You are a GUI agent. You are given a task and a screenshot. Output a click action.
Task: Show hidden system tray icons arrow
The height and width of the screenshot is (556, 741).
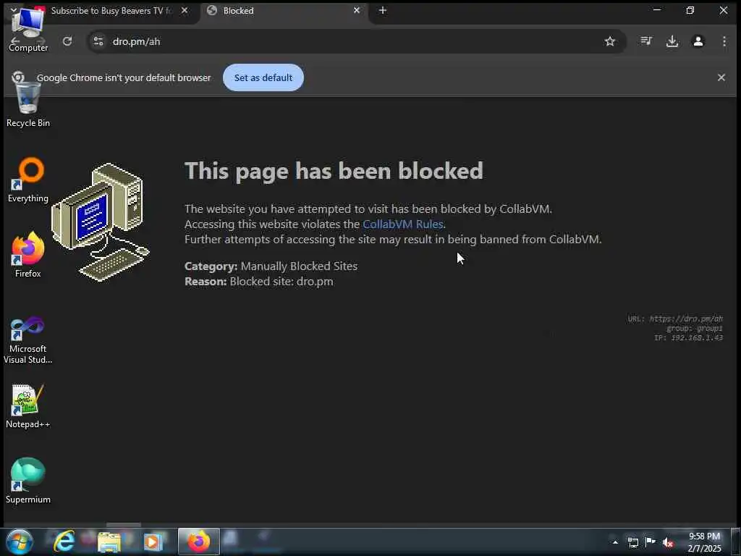[615, 542]
